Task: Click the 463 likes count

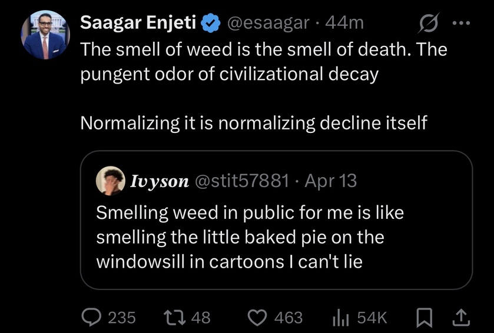Action: point(289,318)
